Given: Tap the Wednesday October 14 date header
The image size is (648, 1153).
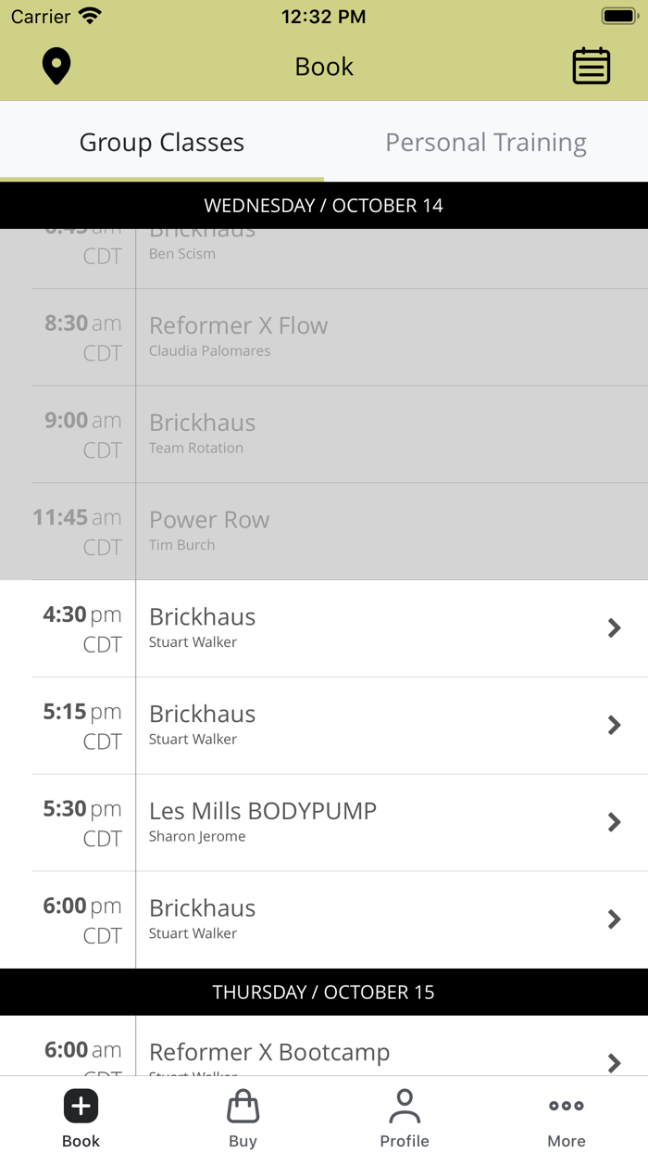Looking at the screenshot, I should tap(324, 205).
